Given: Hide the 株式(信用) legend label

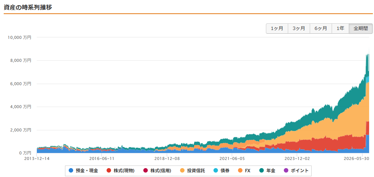Looking at the screenshot, I should tap(161, 171).
